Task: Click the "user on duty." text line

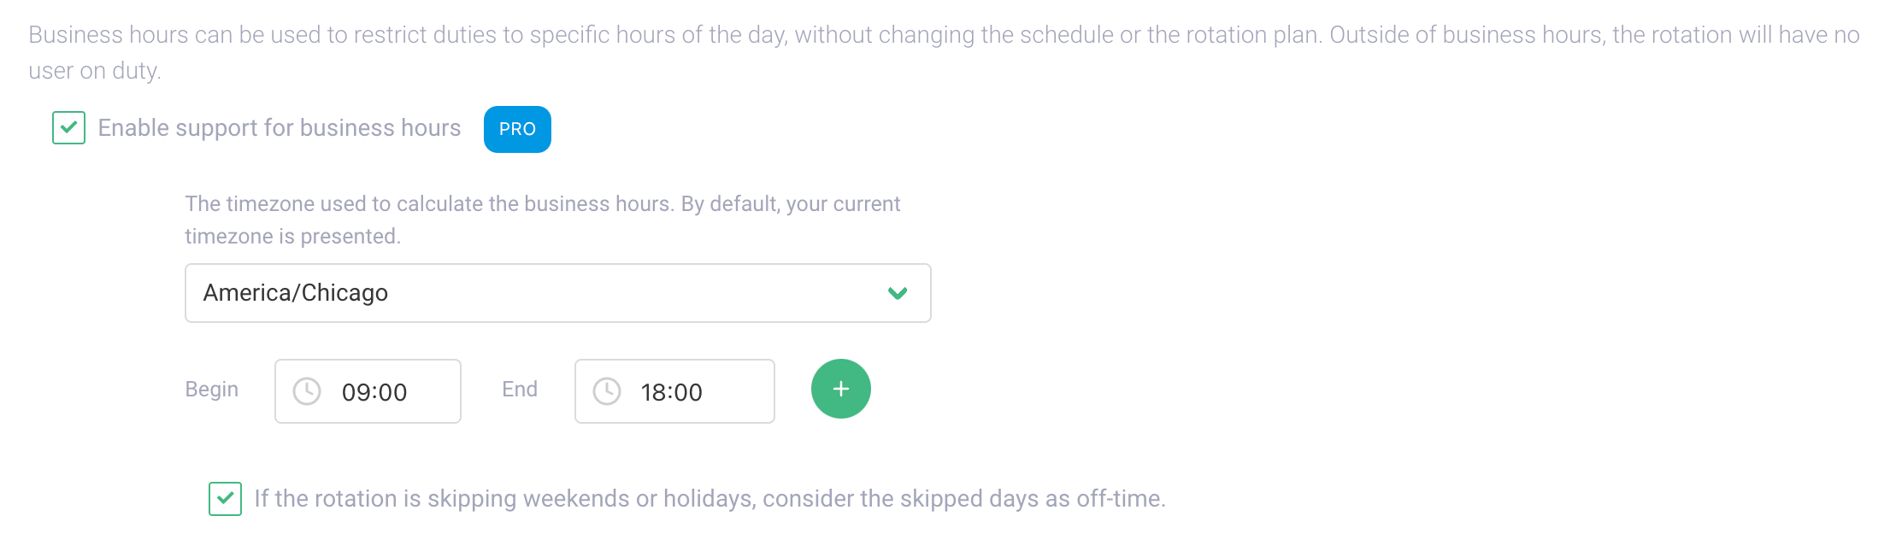Action: (95, 71)
